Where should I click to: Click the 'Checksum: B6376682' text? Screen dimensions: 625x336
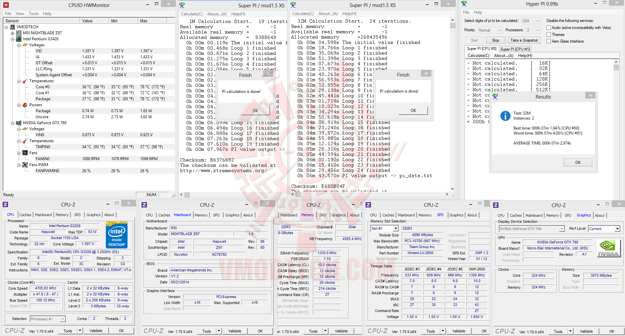point(207,160)
